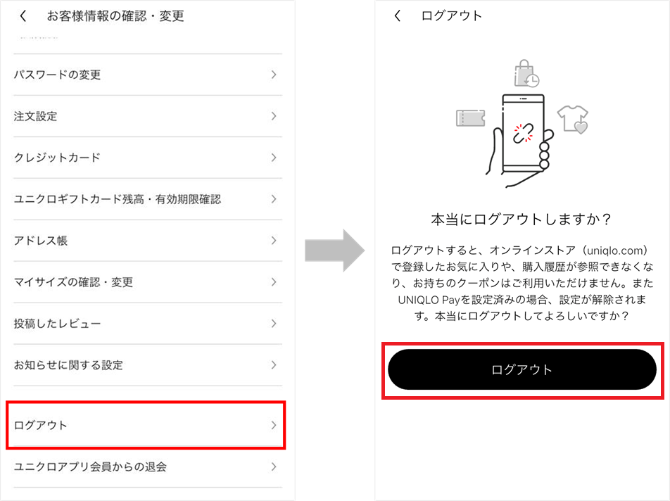Expand chevron beside クレジットカード
Screen dimensions: 670x501
pyautogui.click(x=274, y=158)
